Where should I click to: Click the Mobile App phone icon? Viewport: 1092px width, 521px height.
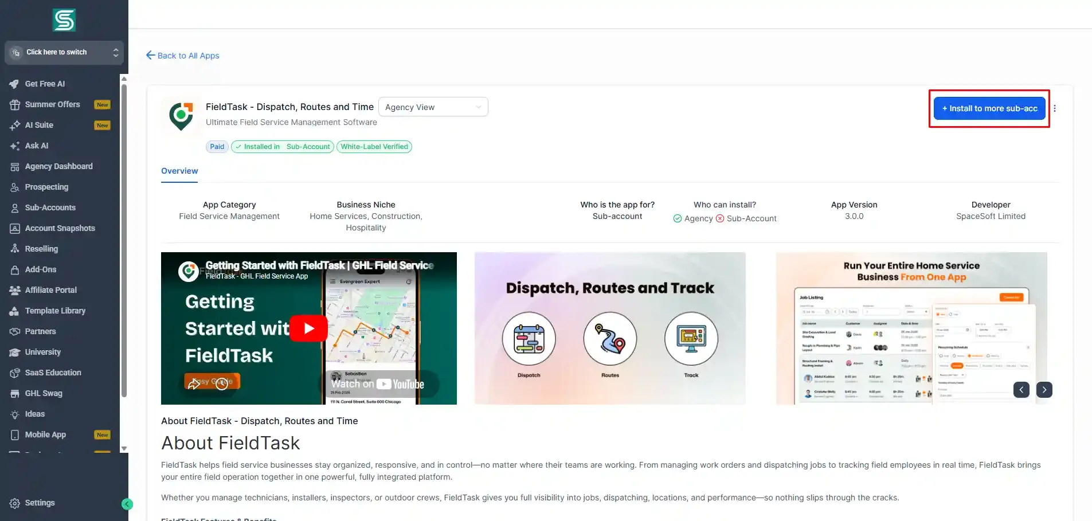tap(15, 434)
